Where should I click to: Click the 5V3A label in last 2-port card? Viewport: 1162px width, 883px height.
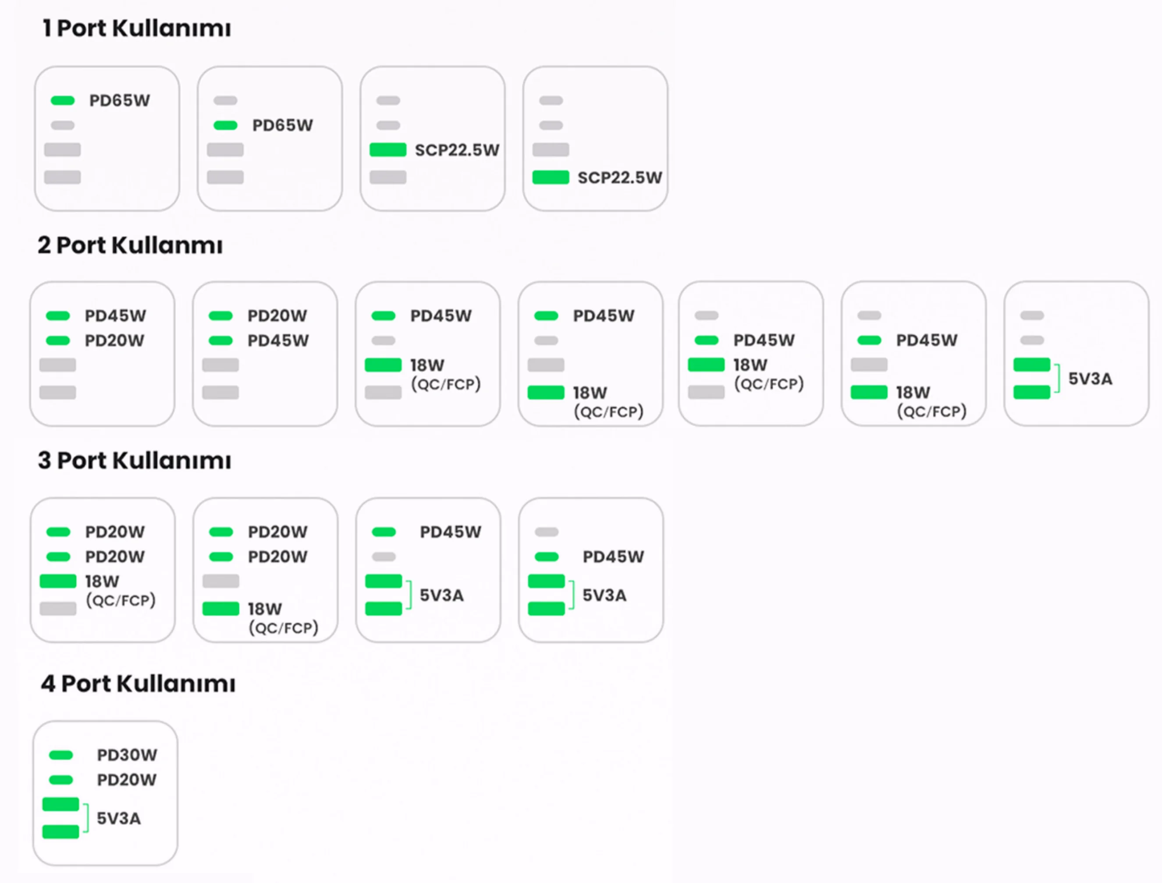(1090, 379)
